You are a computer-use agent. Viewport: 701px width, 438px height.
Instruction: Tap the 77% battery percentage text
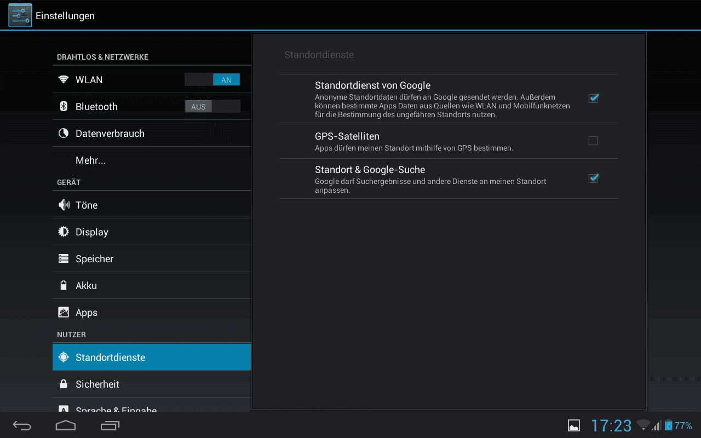point(683,426)
